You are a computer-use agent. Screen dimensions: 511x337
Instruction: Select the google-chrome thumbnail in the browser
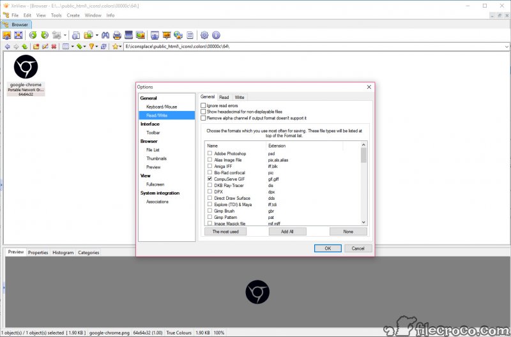coord(26,75)
